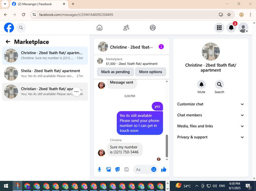Expand the Privacy & support section
Viewport: 256px width, 191px height.
(x=210, y=137)
